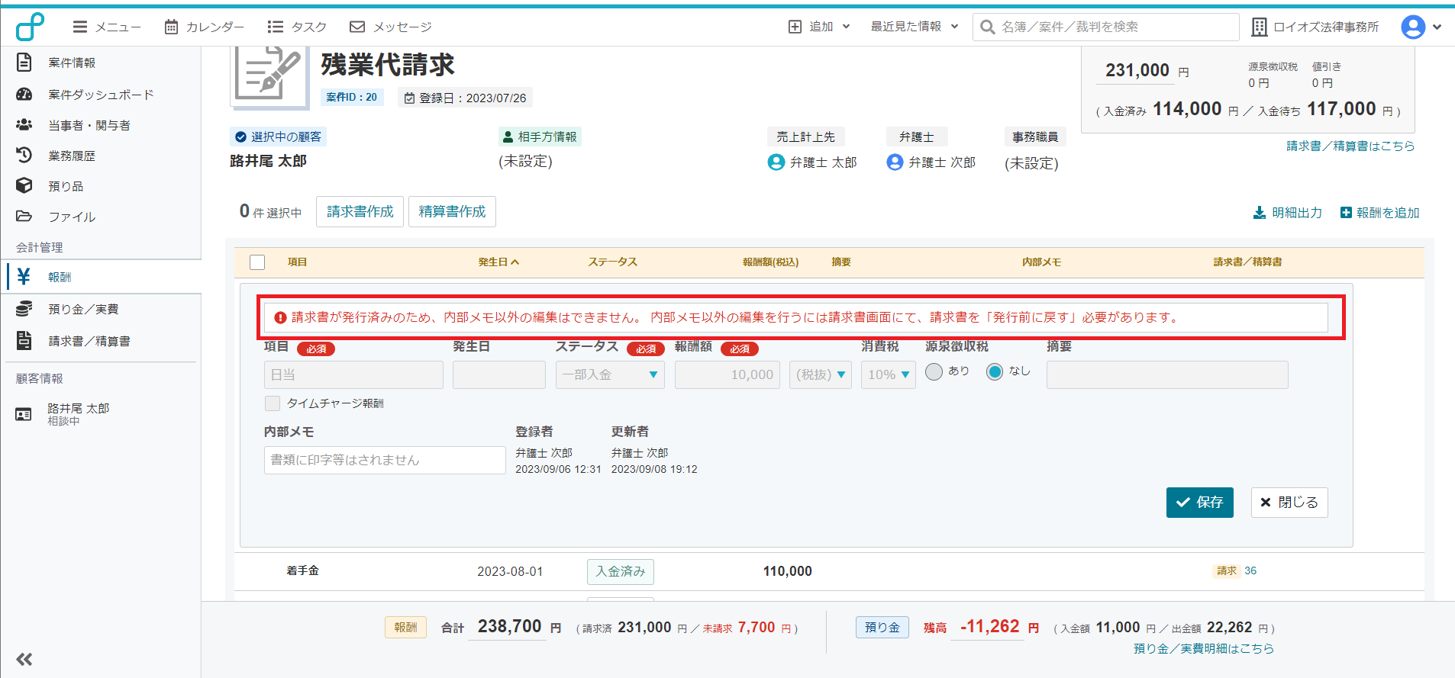Screen dimensions: 1455x678
Task: Open カレンダー from top navigation
Action: pyautogui.click(x=205, y=27)
